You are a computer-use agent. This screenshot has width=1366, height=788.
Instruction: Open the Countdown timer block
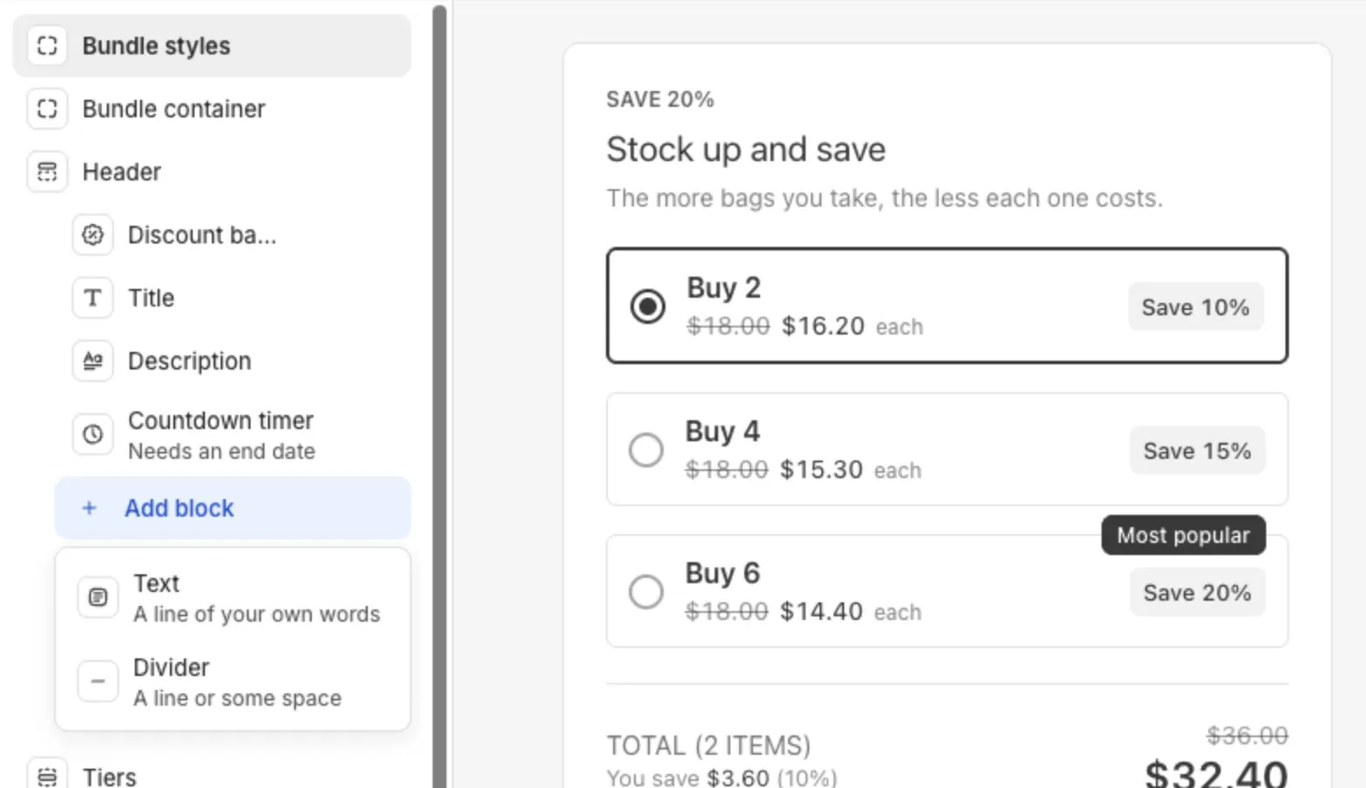tap(233, 434)
